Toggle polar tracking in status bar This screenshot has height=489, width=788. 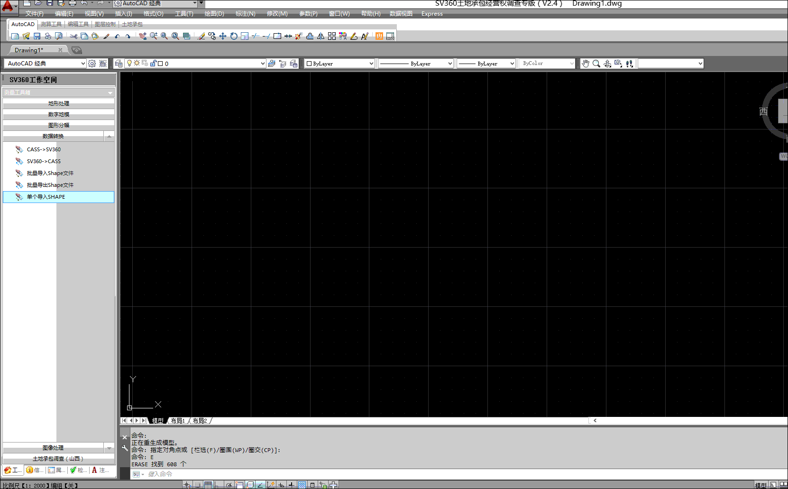pos(229,485)
